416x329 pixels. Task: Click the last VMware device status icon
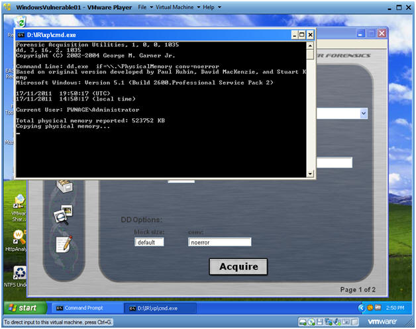pyautogui.click(x=354, y=322)
